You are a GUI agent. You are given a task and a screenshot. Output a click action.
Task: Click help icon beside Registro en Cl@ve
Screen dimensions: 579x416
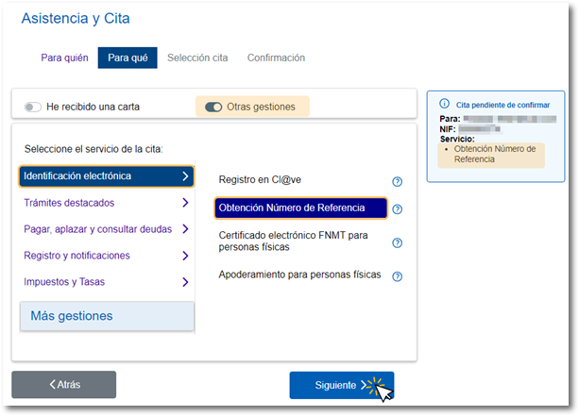point(397,182)
